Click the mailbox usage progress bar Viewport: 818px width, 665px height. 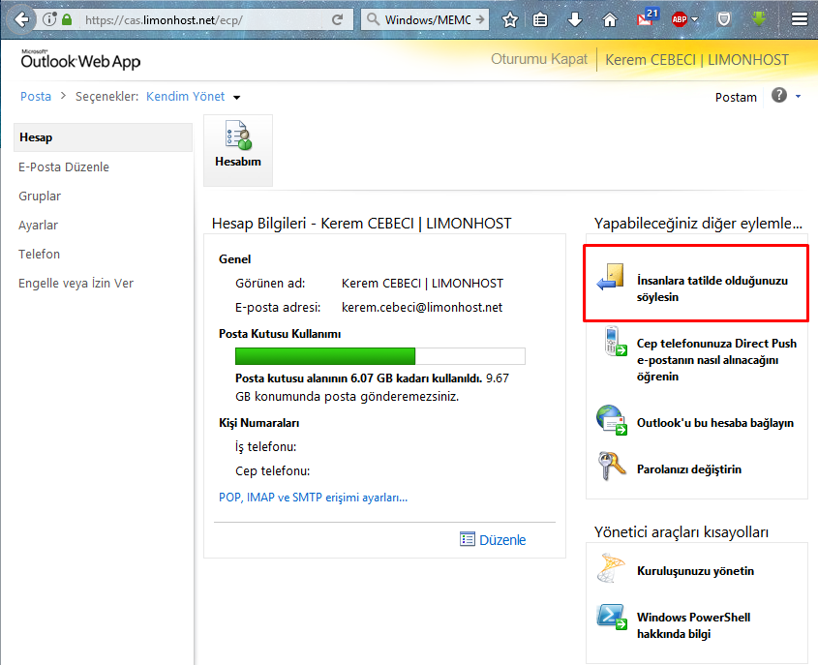tap(379, 356)
